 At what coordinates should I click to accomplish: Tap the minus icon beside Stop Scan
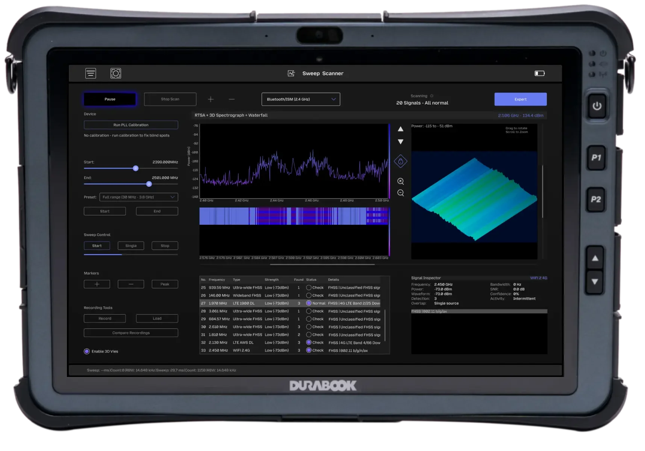click(x=232, y=99)
